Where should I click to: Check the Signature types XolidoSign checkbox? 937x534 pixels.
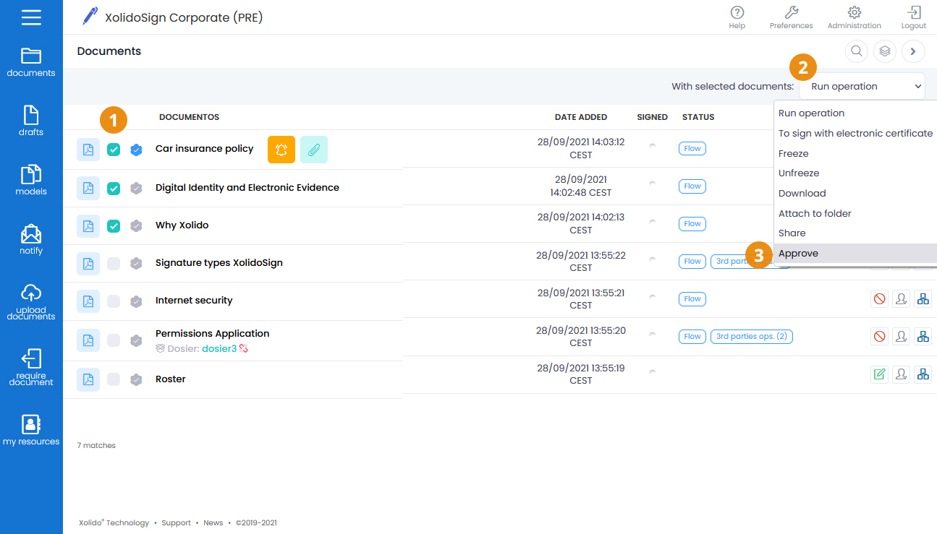click(x=114, y=264)
